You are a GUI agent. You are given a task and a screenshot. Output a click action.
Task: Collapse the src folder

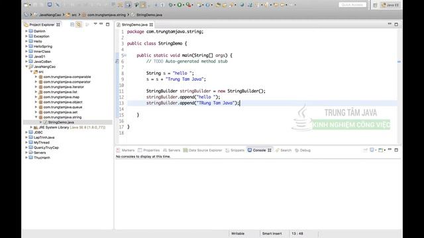tap(31, 72)
